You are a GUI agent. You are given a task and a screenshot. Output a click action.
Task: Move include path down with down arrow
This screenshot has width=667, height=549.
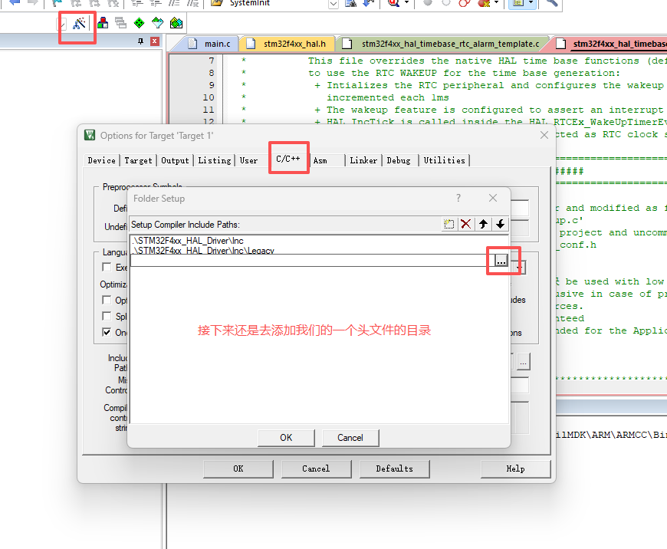point(500,224)
